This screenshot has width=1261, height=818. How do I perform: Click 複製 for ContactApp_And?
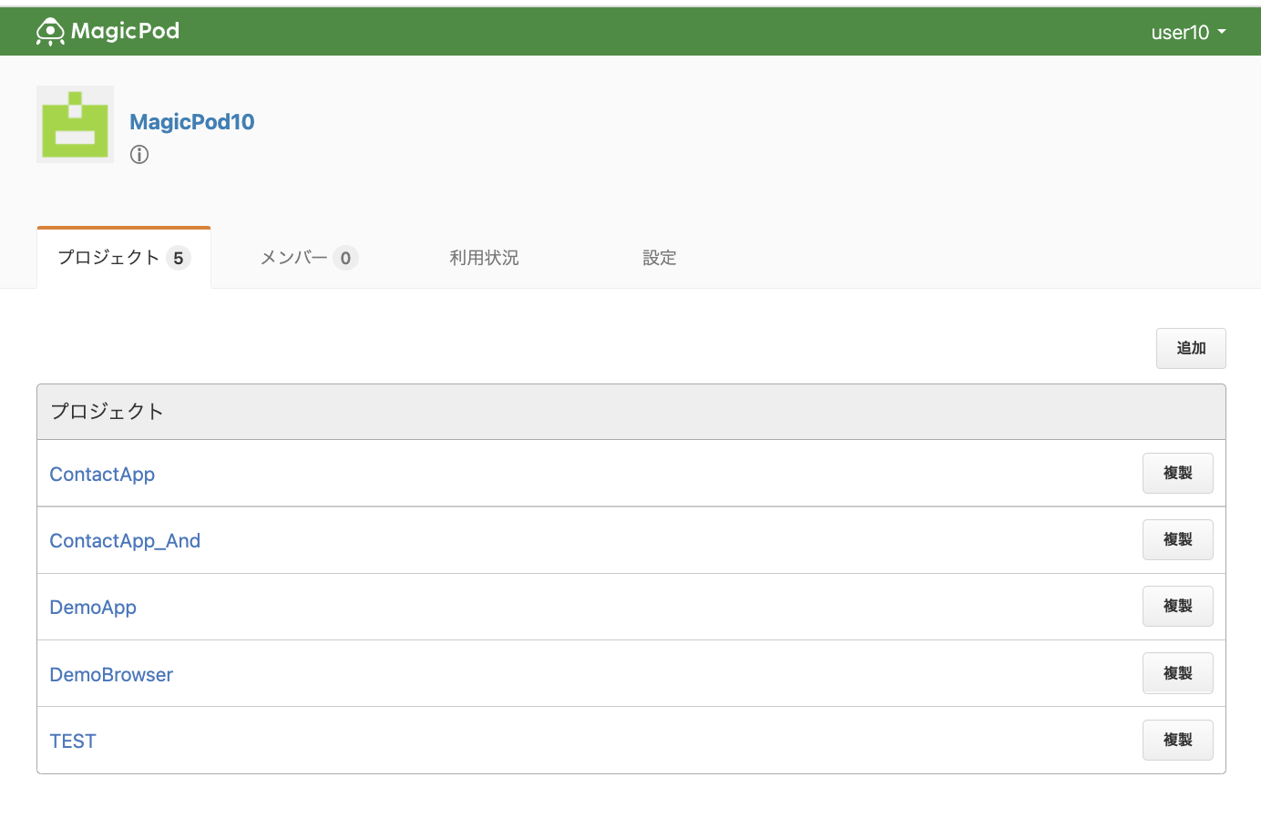[1177, 539]
